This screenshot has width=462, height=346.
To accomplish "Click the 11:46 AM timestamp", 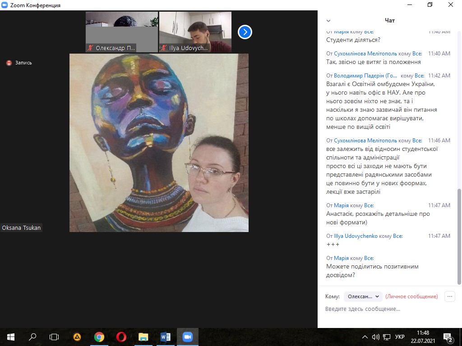I will (439, 141).
